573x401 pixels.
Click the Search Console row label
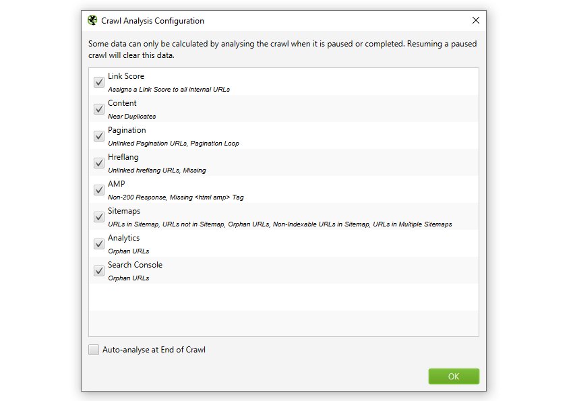[135, 265]
